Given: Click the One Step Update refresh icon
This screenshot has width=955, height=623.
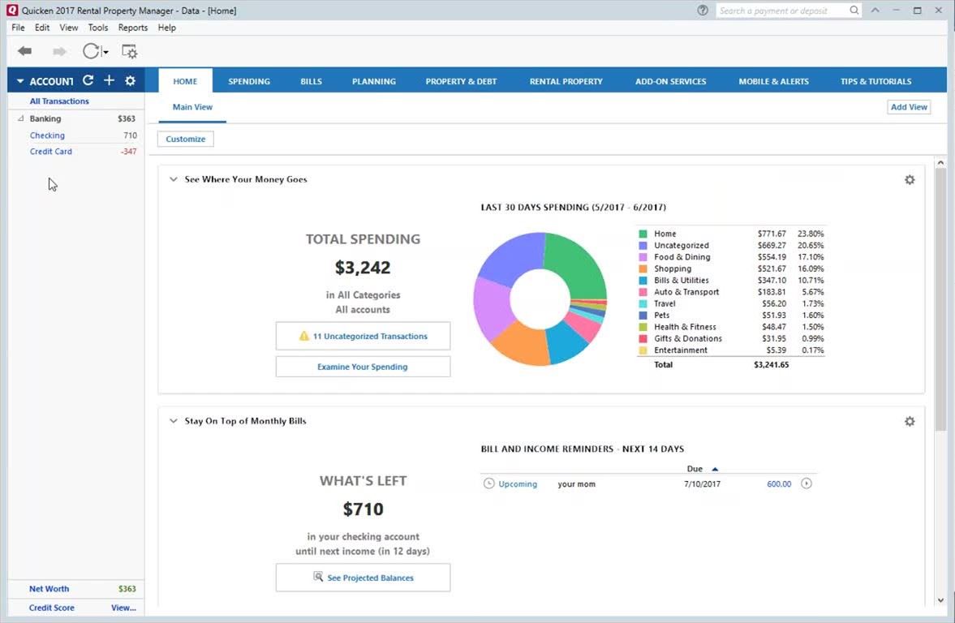Looking at the screenshot, I should point(91,52).
